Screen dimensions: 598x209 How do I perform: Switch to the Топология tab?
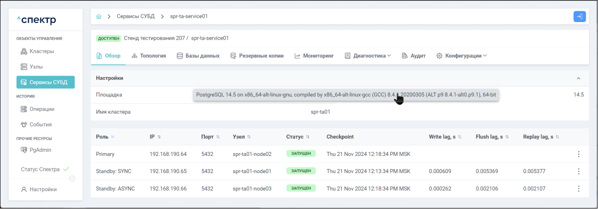(149, 56)
